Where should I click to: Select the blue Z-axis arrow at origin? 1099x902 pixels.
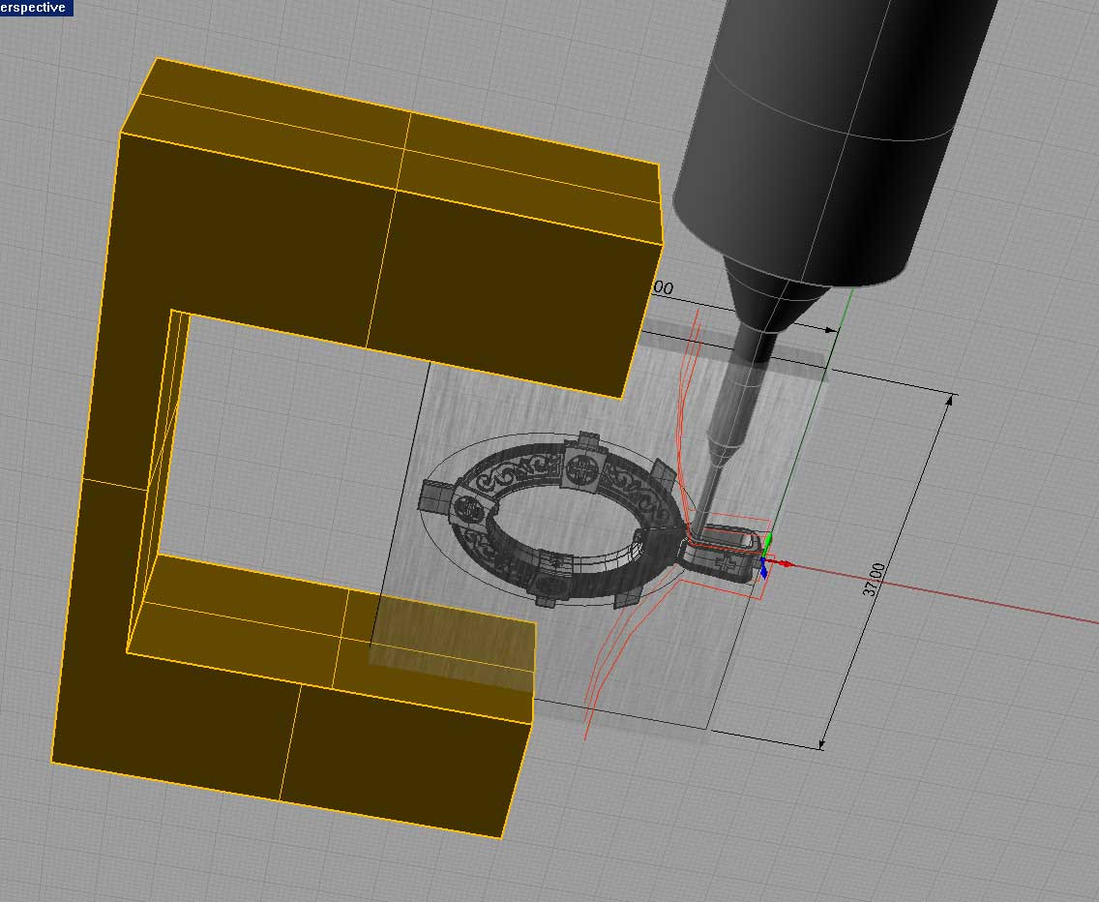point(763,570)
